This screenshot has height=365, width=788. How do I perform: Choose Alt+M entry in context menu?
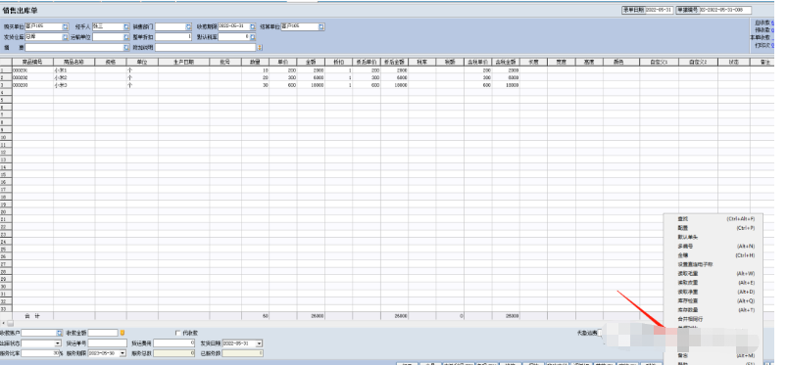click(x=714, y=355)
